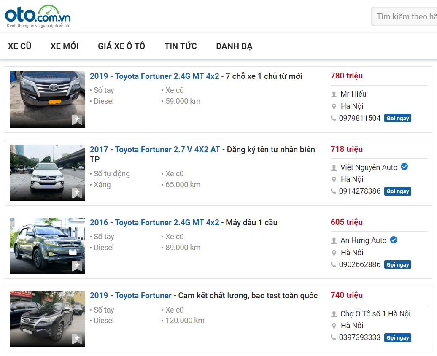
Task: Open the XE MỚI menu
Action: coord(65,46)
